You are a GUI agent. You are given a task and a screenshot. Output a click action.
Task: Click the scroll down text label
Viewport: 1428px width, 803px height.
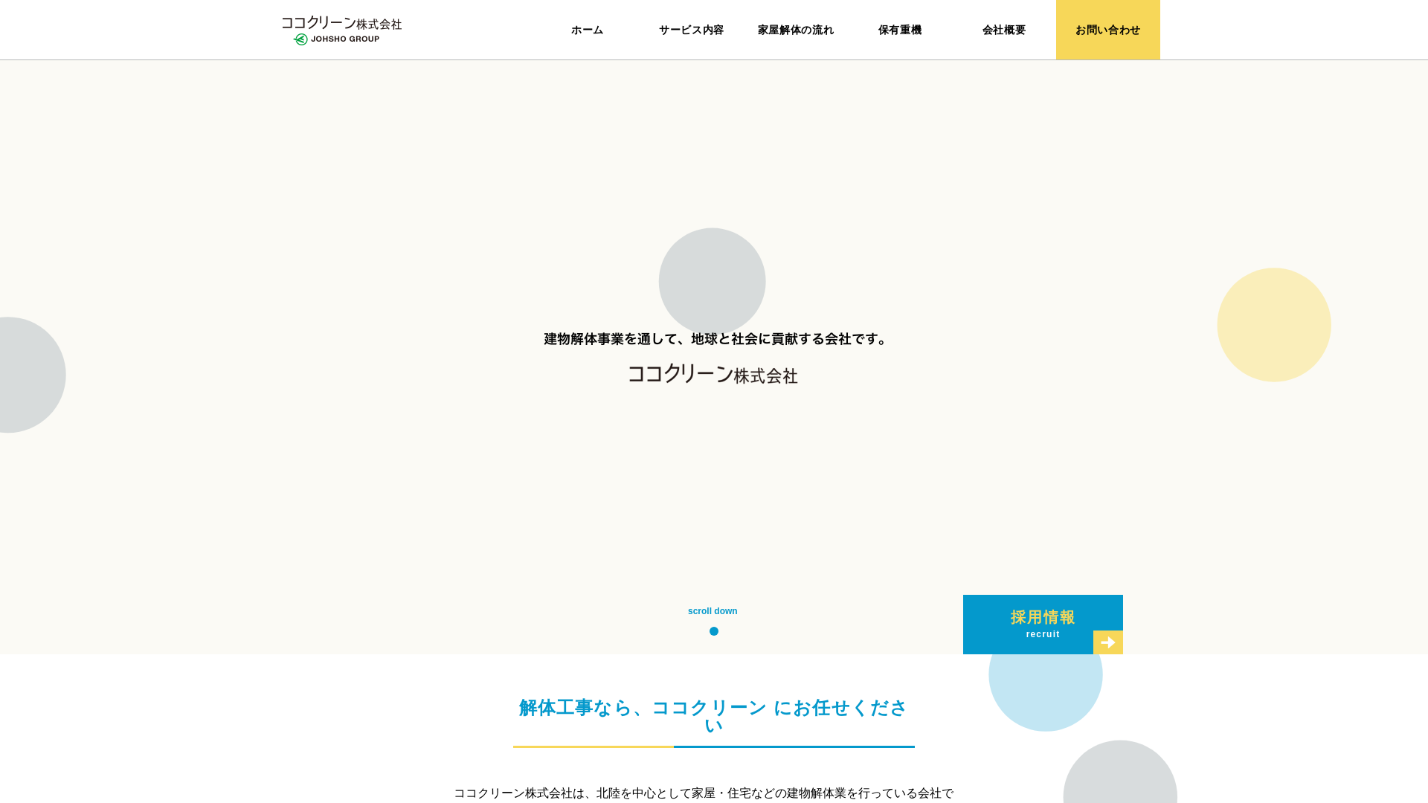tap(713, 610)
